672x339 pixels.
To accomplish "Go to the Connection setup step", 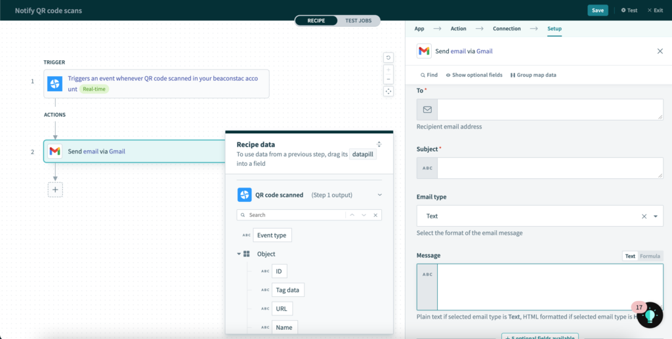I will [507, 29].
